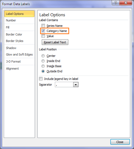
Task: Select the Outside End radio option
Action: (43, 71)
